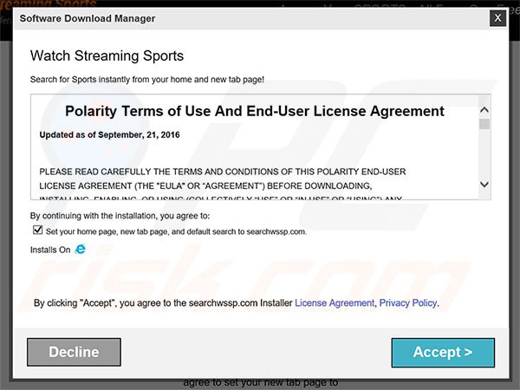Decline the installation
Screen dimensions: 520x390
tap(74, 352)
